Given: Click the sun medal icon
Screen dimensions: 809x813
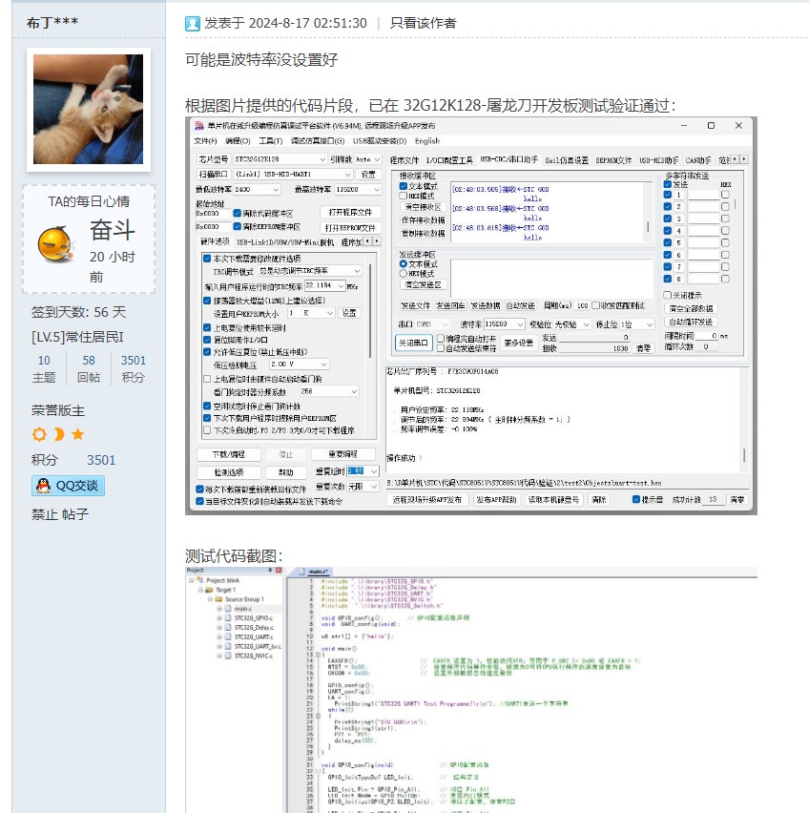Looking at the screenshot, I should coord(39,434).
